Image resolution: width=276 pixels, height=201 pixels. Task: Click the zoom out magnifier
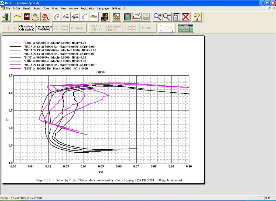(167, 17)
